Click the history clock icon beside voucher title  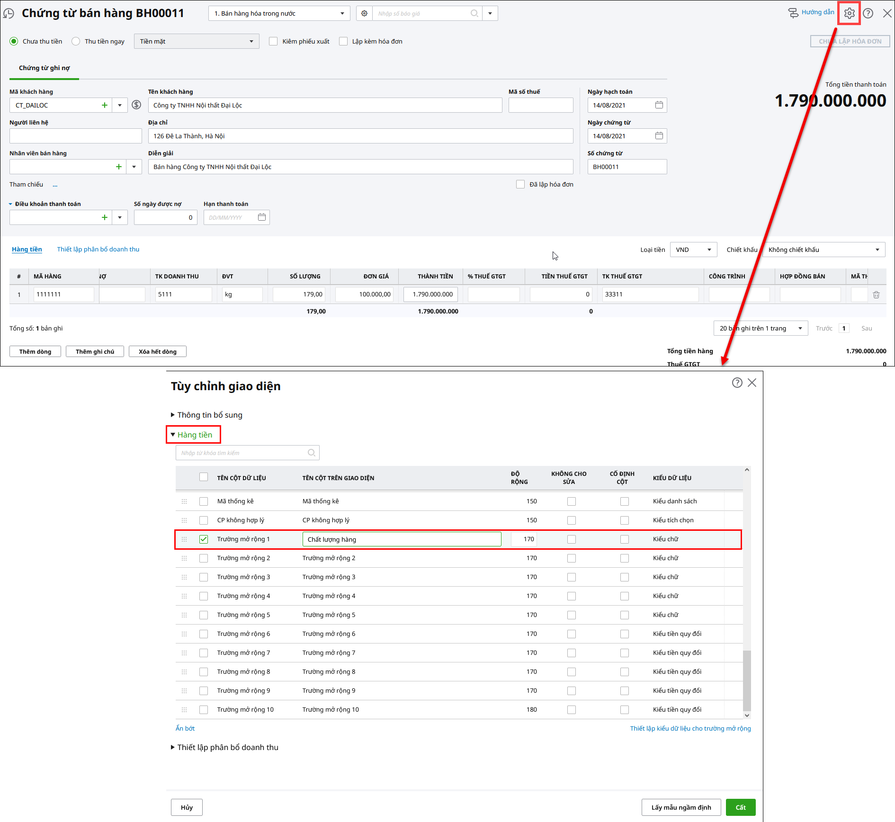point(9,13)
